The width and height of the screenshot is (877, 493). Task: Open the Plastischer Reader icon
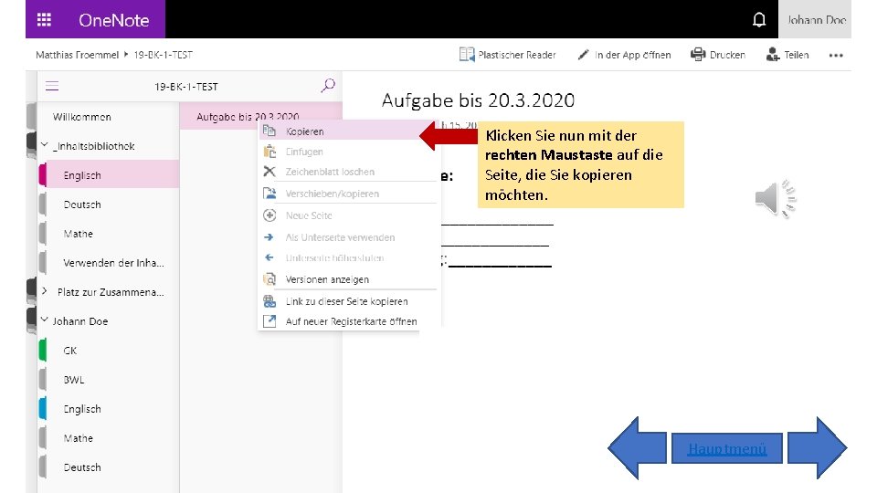[x=467, y=54]
